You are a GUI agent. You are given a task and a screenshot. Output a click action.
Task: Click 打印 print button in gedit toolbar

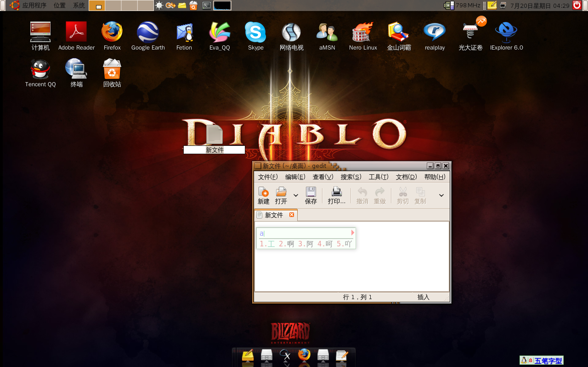pyautogui.click(x=337, y=195)
